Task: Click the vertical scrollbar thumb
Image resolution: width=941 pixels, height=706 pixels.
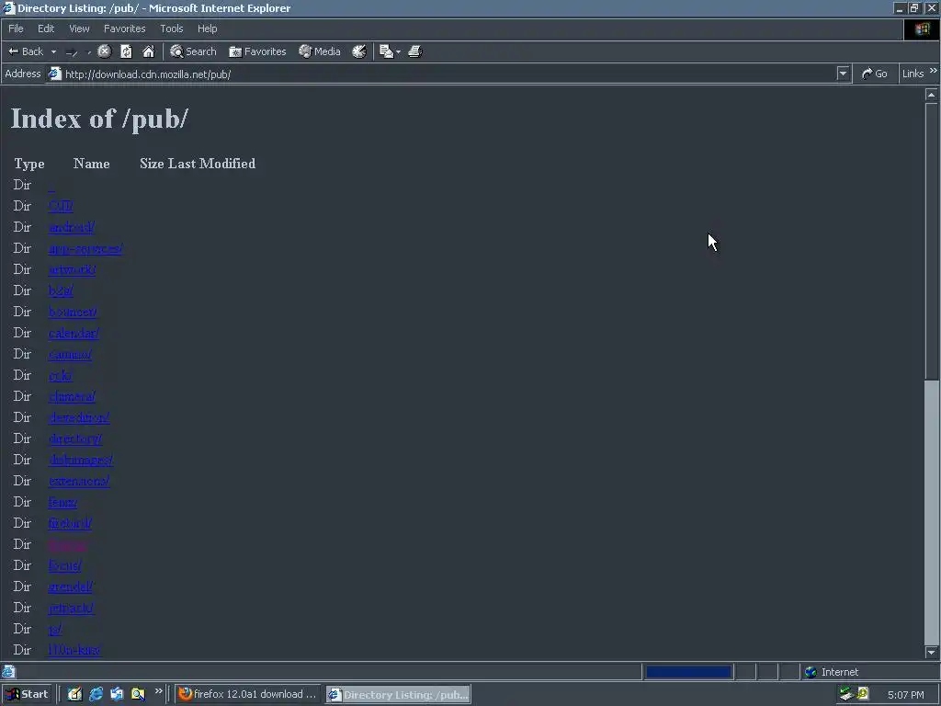Action: [x=931, y=240]
